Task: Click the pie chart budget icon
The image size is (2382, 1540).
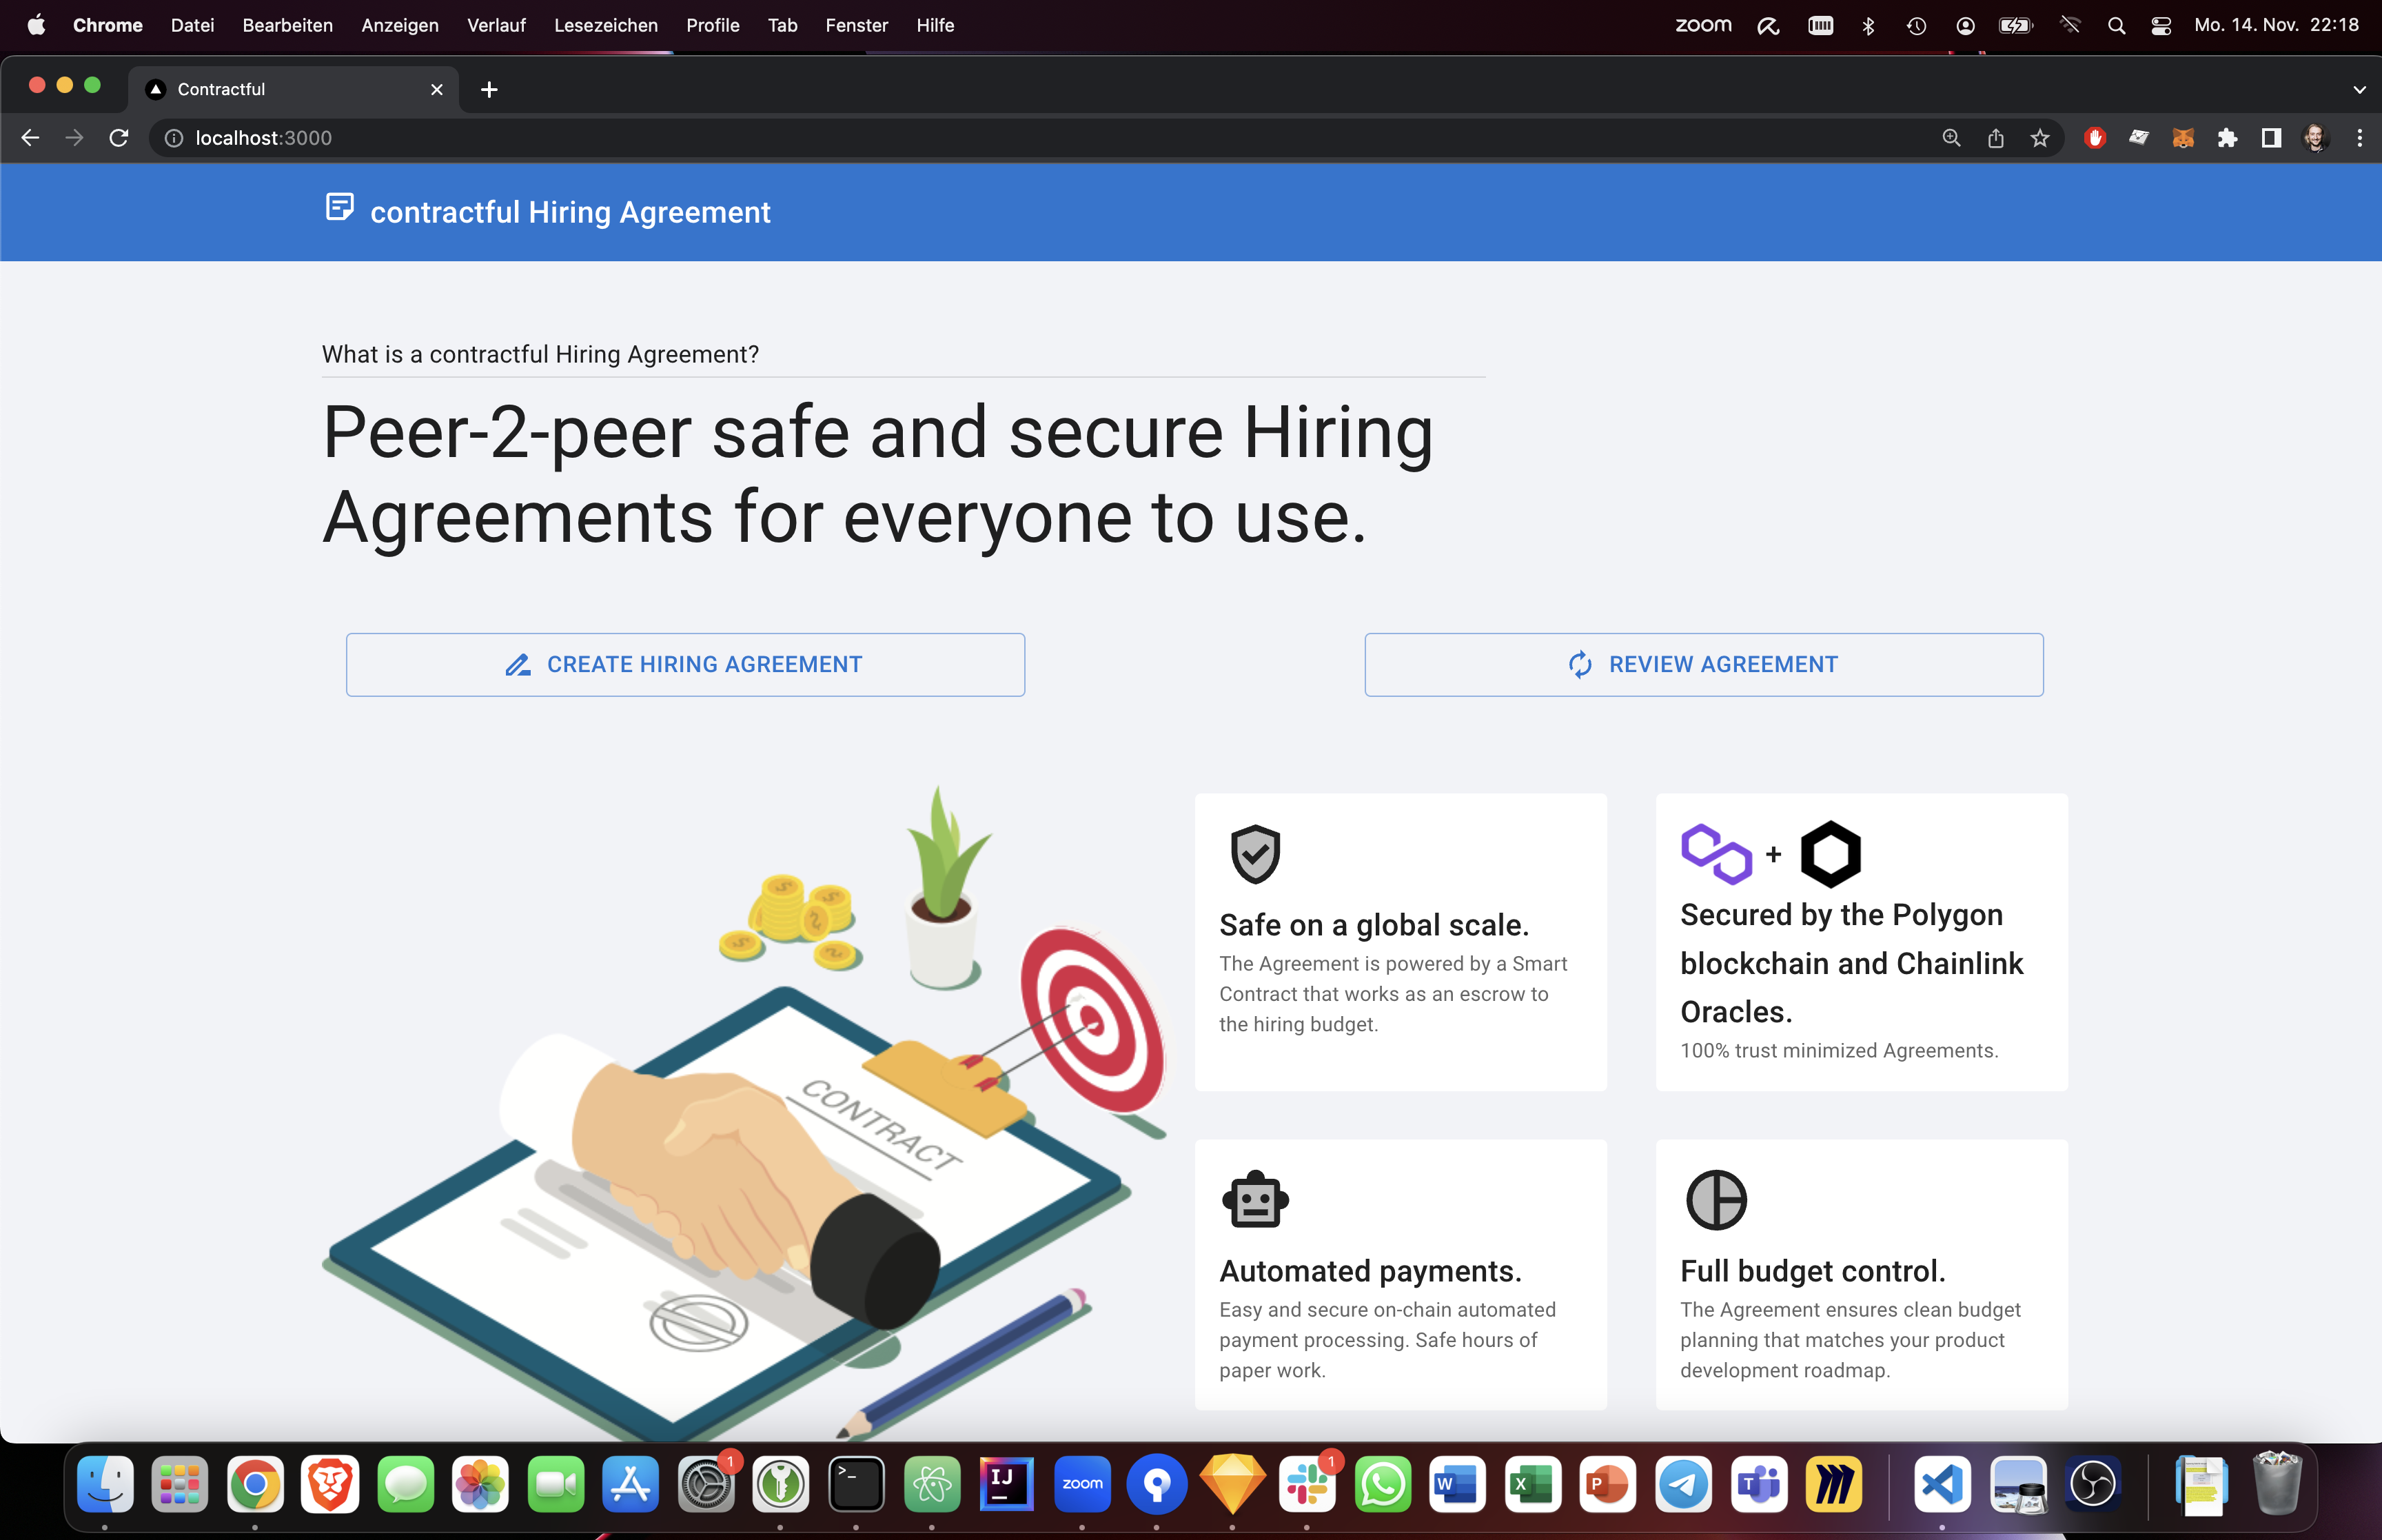Action: [1716, 1199]
